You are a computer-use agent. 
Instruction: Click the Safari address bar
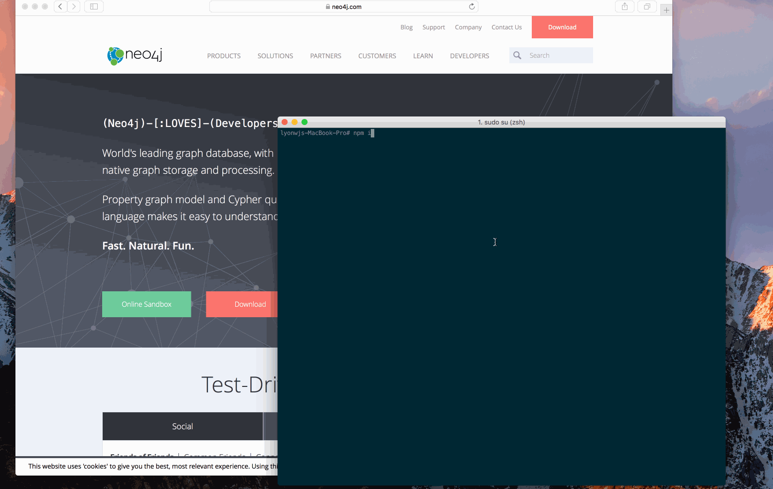point(343,6)
